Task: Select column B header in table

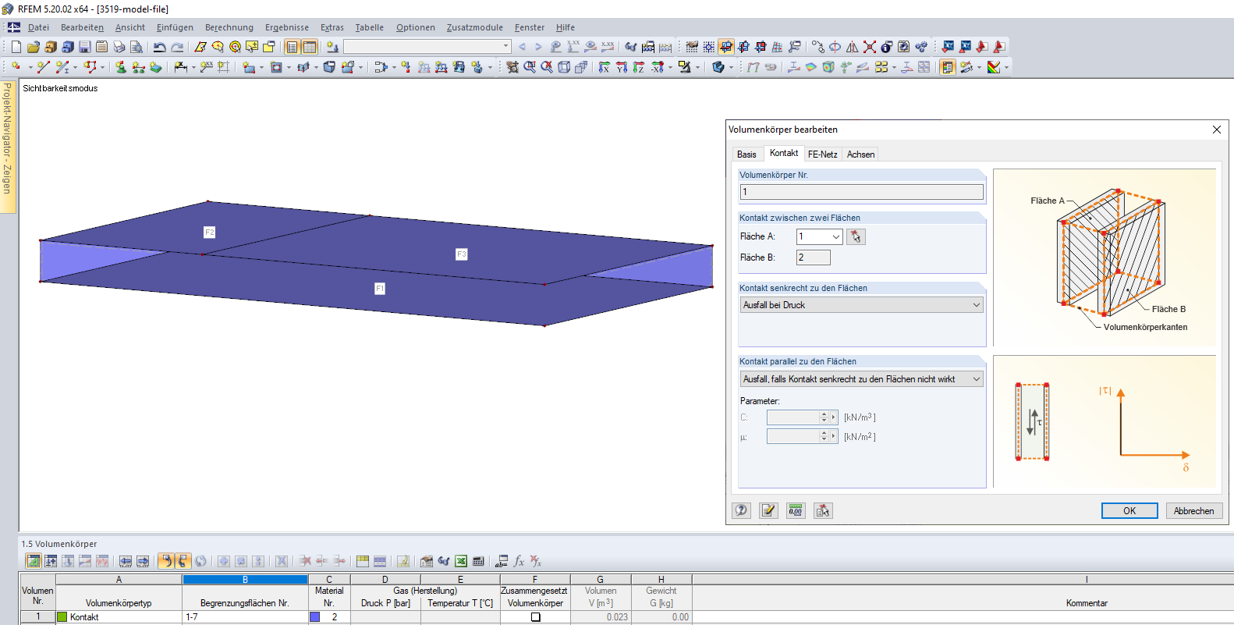Action: [x=245, y=580]
